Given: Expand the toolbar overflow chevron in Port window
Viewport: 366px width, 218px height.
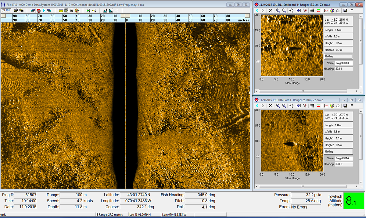Looking at the screenshot, I should [x=352, y=105].
